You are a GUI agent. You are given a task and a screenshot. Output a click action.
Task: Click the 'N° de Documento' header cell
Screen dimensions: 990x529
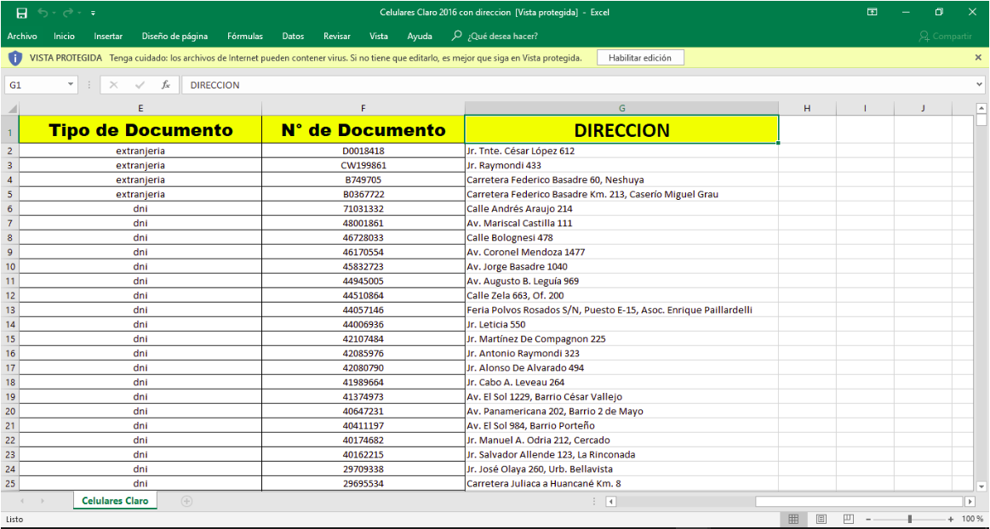[363, 130]
